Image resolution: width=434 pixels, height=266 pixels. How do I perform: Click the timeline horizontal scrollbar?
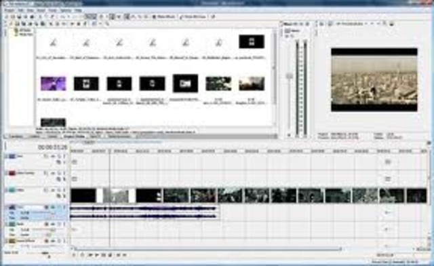(x=208, y=249)
